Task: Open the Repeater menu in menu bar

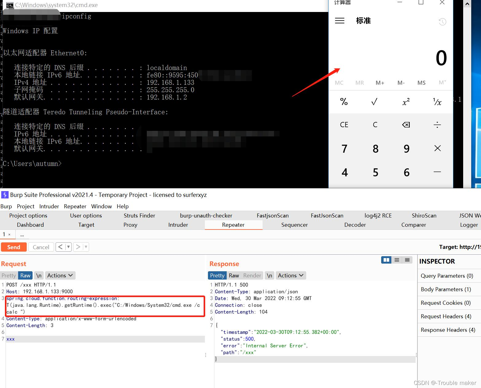Action: pyautogui.click(x=75, y=206)
